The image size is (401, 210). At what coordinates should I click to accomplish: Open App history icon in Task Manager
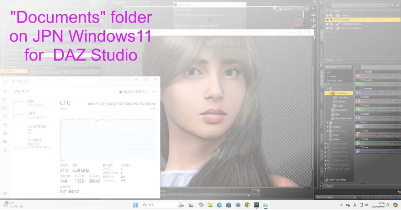[x=5, y=117]
